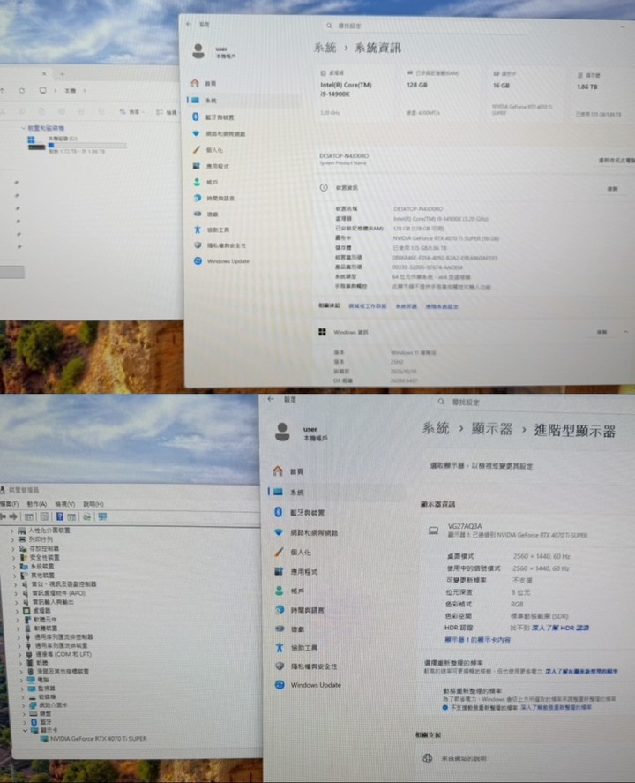
Task: Open 說明(H) menu in Device Manager
Action: click(93, 504)
